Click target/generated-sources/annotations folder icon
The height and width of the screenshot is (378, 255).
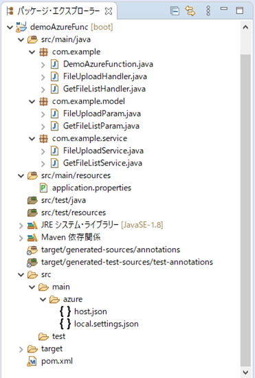pos(32,250)
